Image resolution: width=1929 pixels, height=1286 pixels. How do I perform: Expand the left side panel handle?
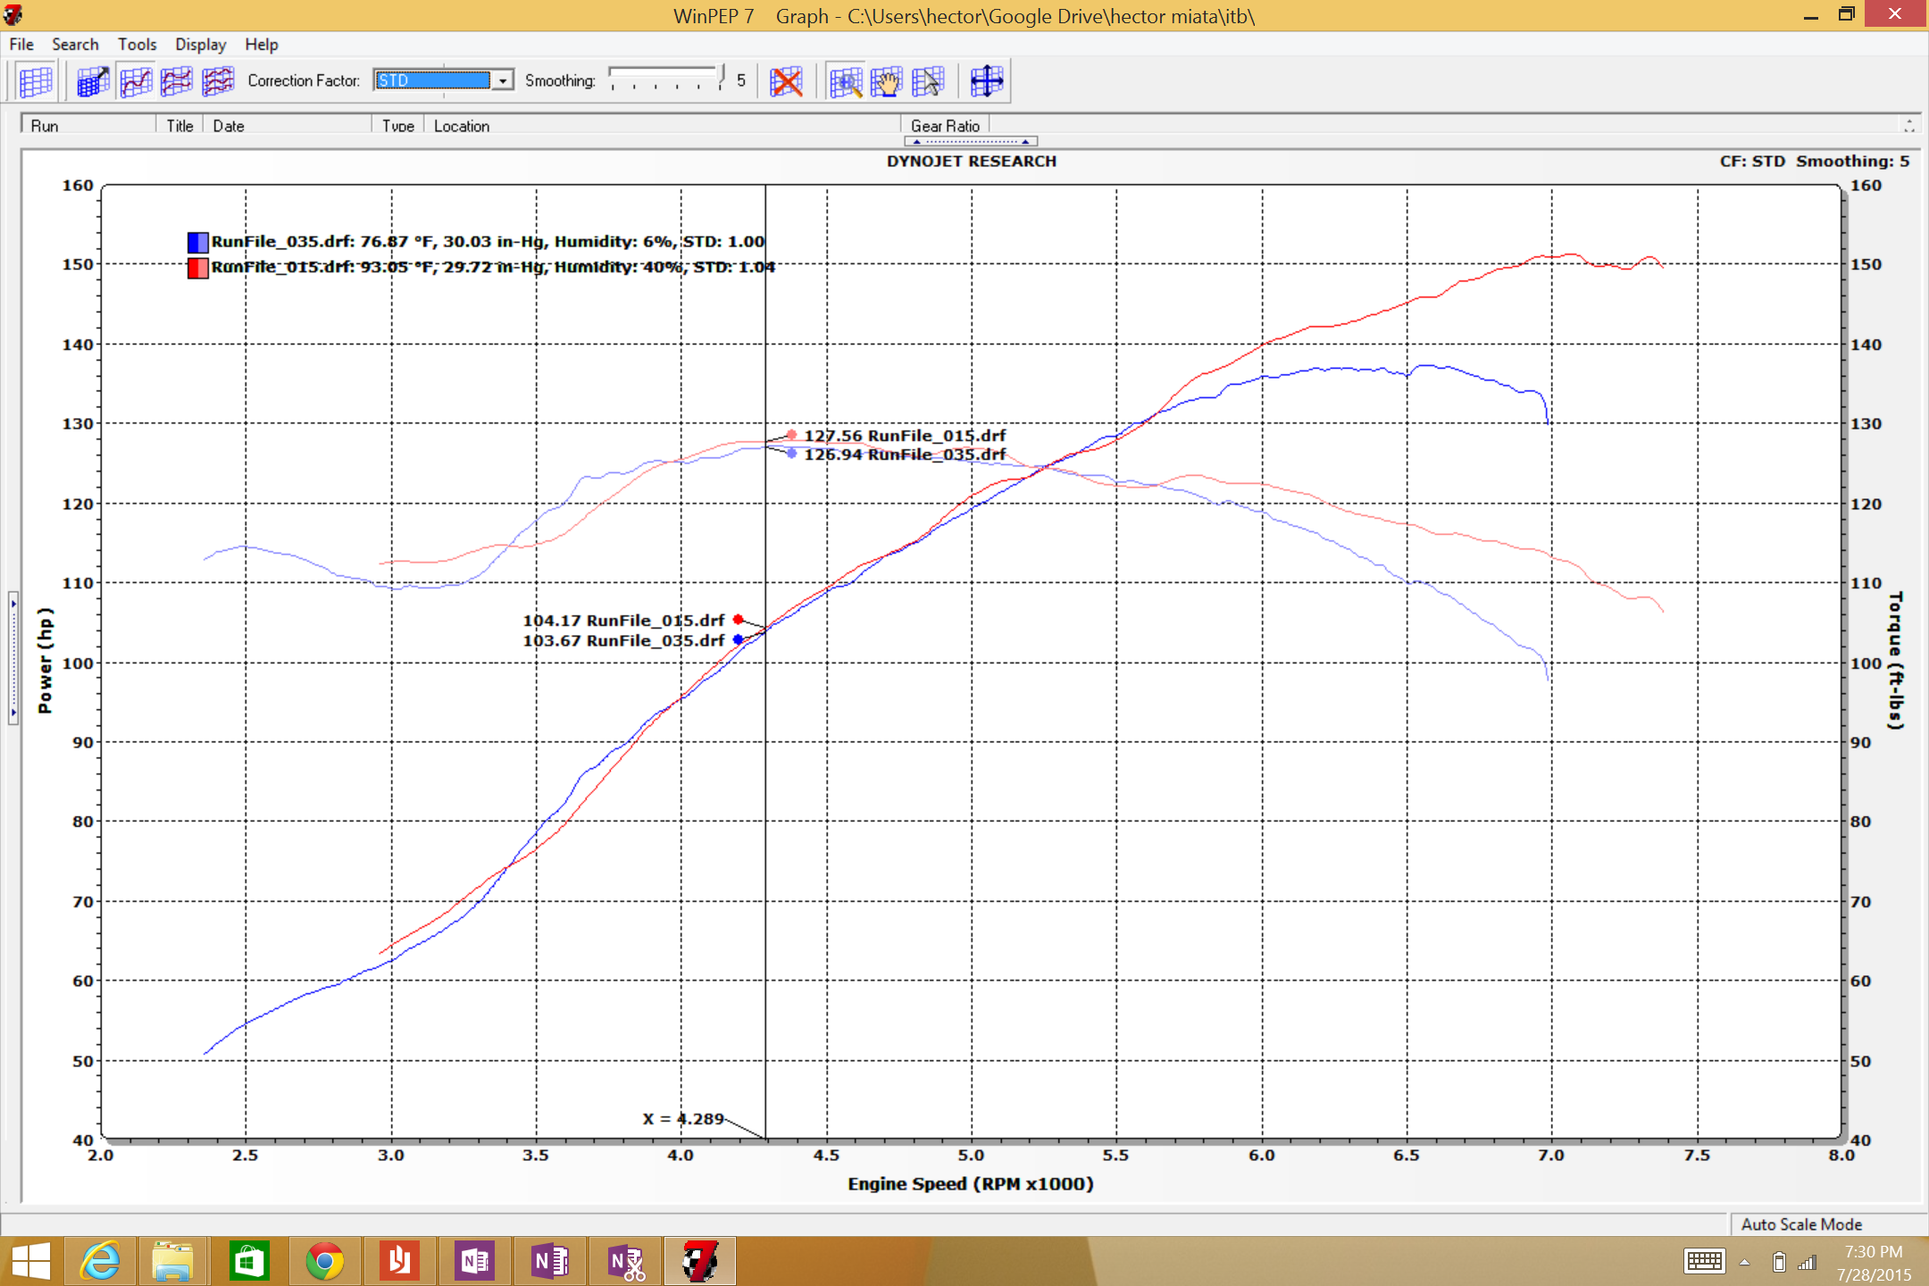pyautogui.click(x=13, y=656)
